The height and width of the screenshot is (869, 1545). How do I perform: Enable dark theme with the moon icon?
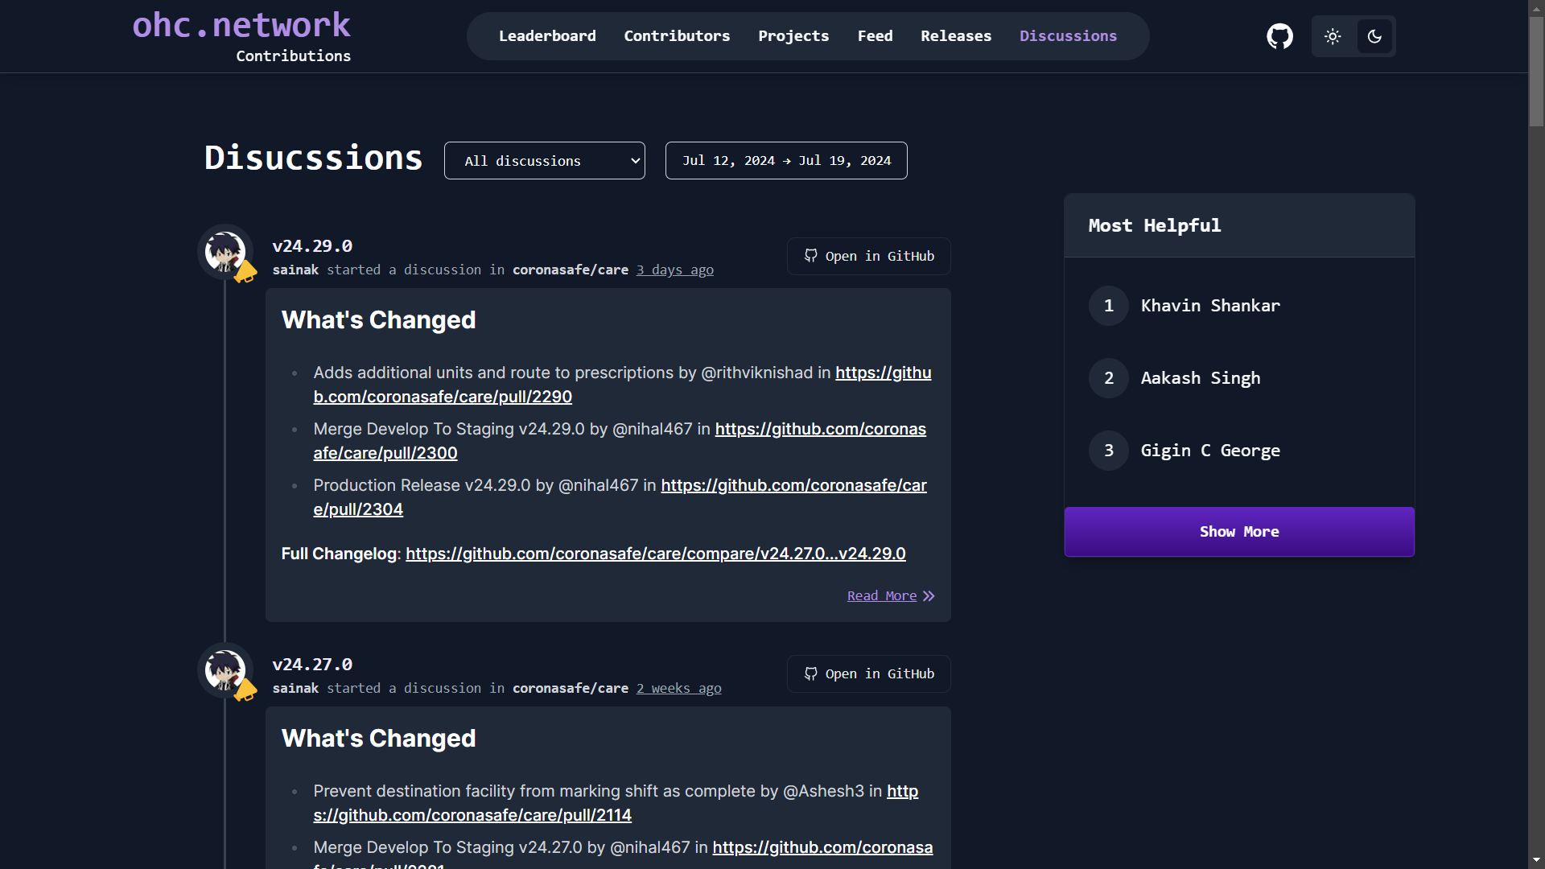1375,36
